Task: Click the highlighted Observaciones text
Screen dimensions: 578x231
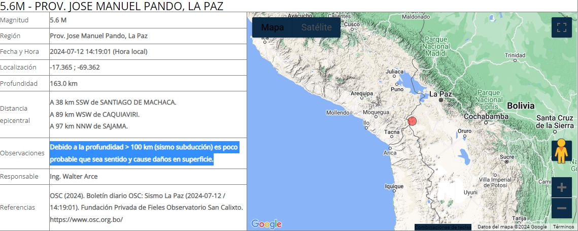Action: click(144, 153)
